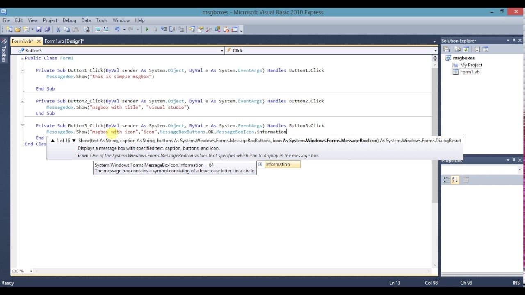Screen dimensions: 525x295
Task: Open the File menu
Action: pyautogui.click(x=6, y=20)
